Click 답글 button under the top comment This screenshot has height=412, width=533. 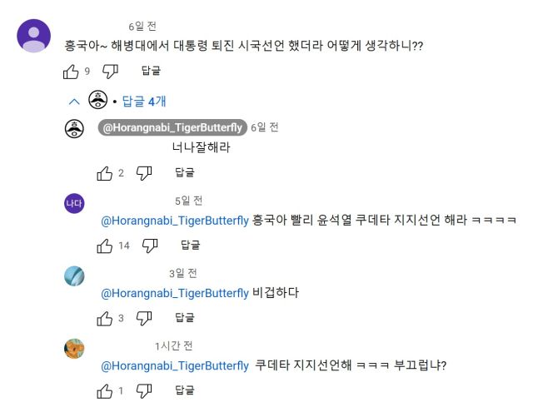pyautogui.click(x=151, y=72)
